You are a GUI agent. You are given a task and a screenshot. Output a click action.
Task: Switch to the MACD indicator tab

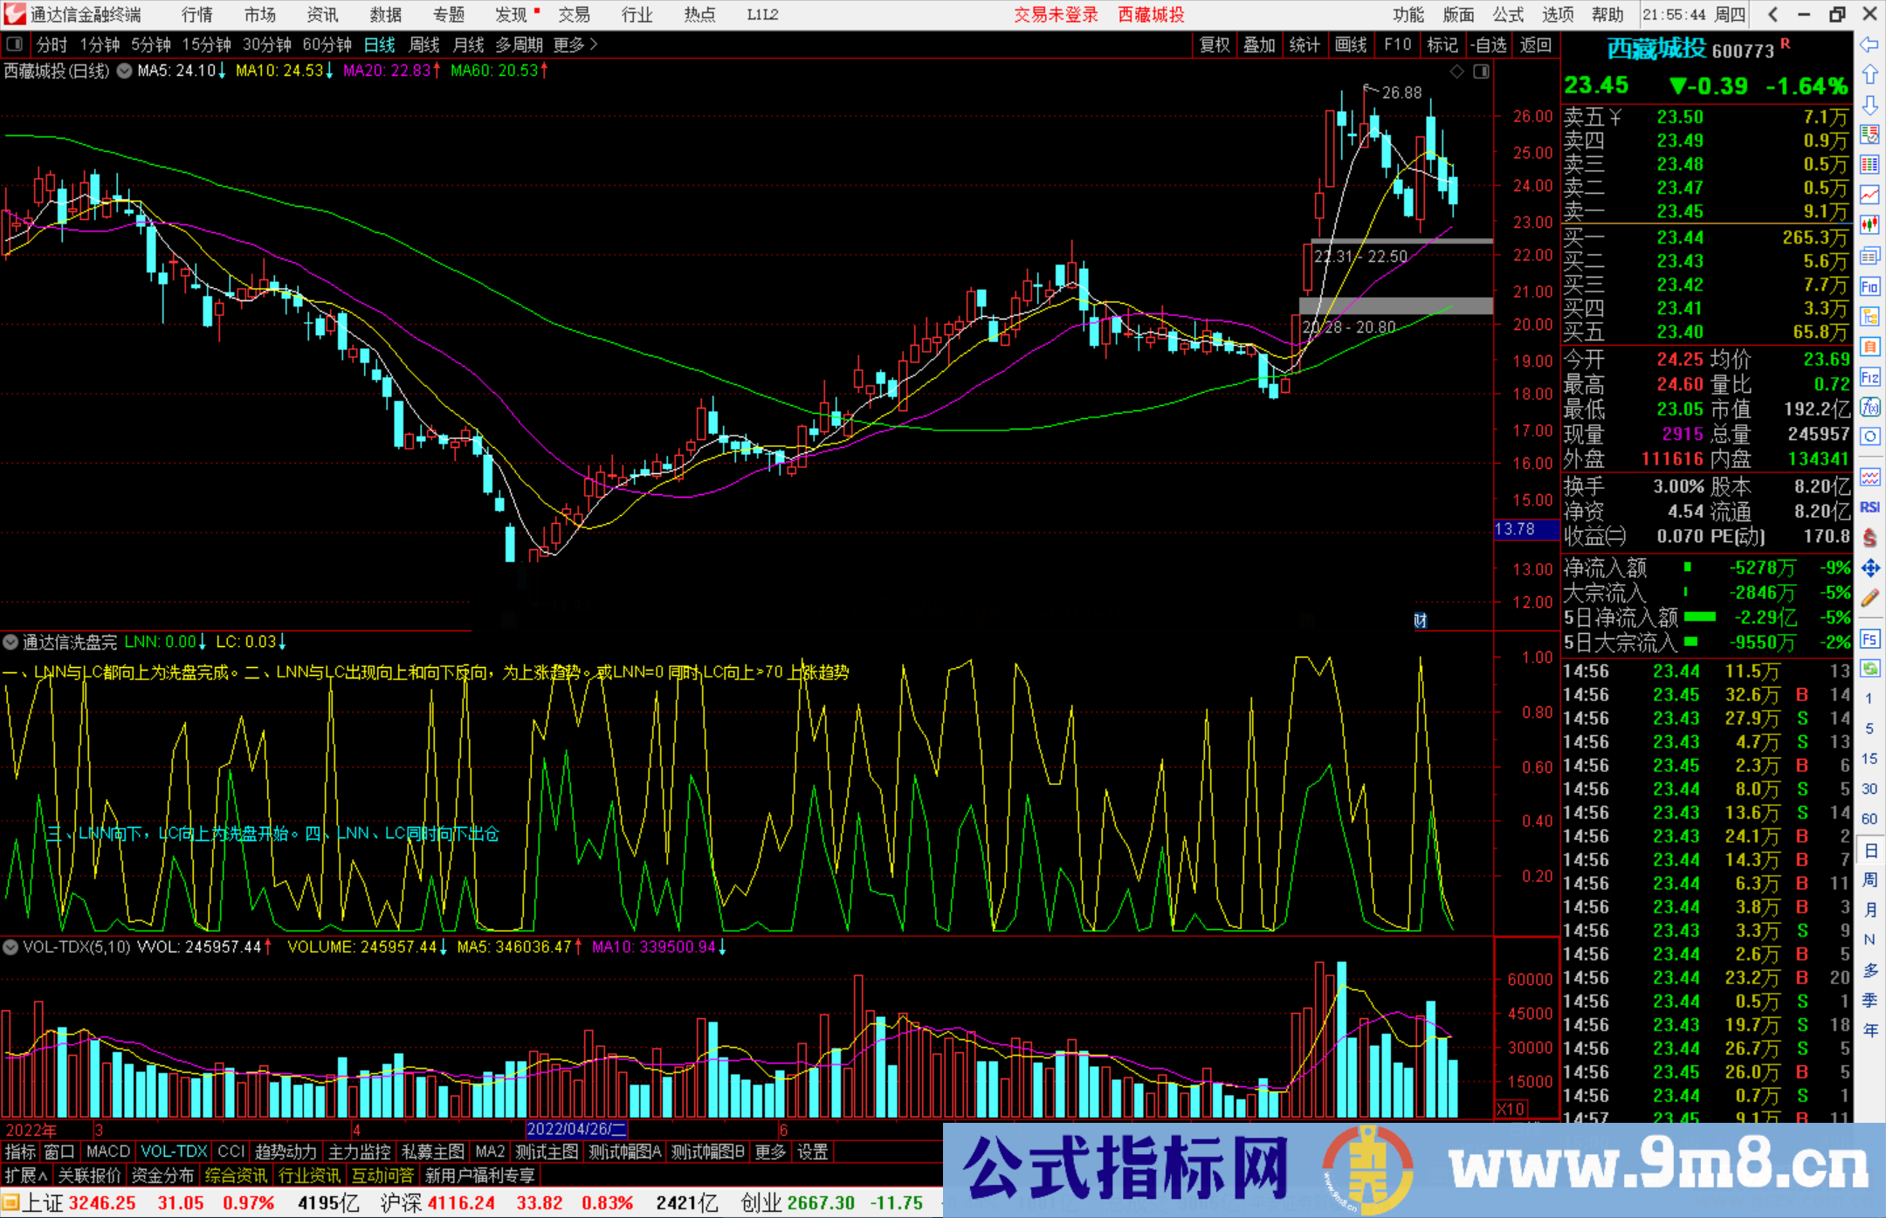[x=107, y=1152]
